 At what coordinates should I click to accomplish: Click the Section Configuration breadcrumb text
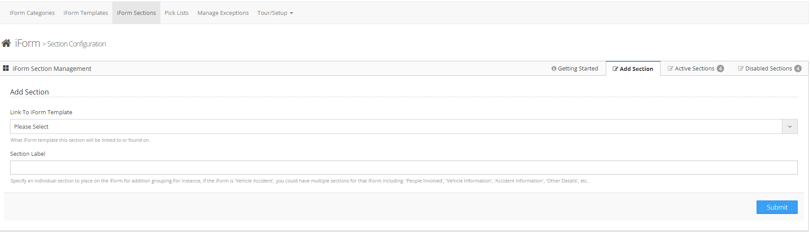[76, 44]
